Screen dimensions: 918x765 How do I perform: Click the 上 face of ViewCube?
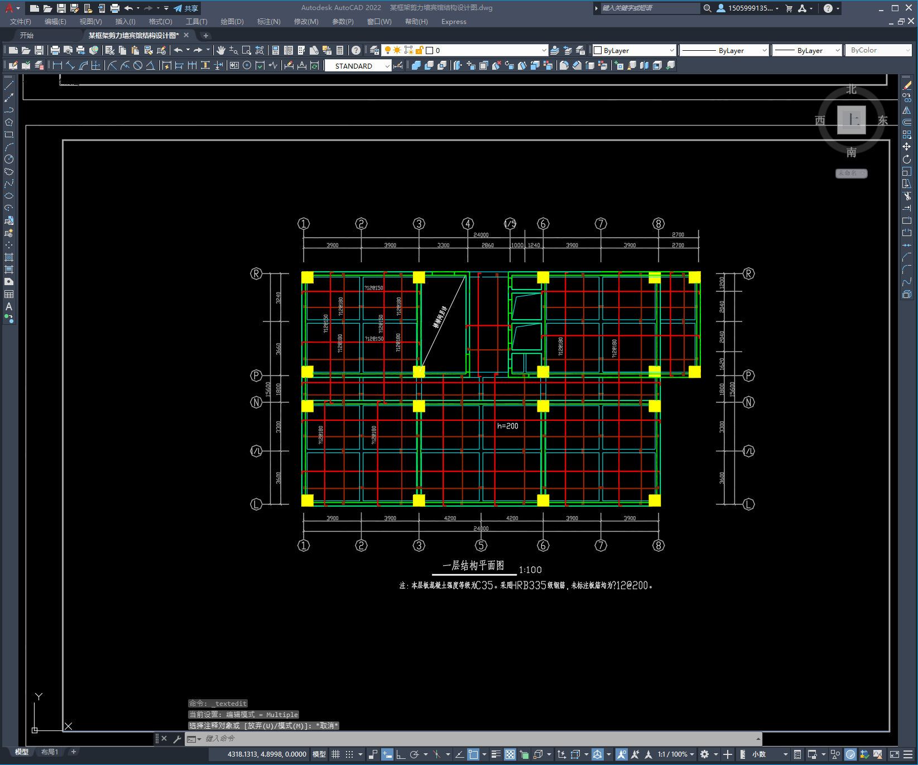click(x=851, y=120)
